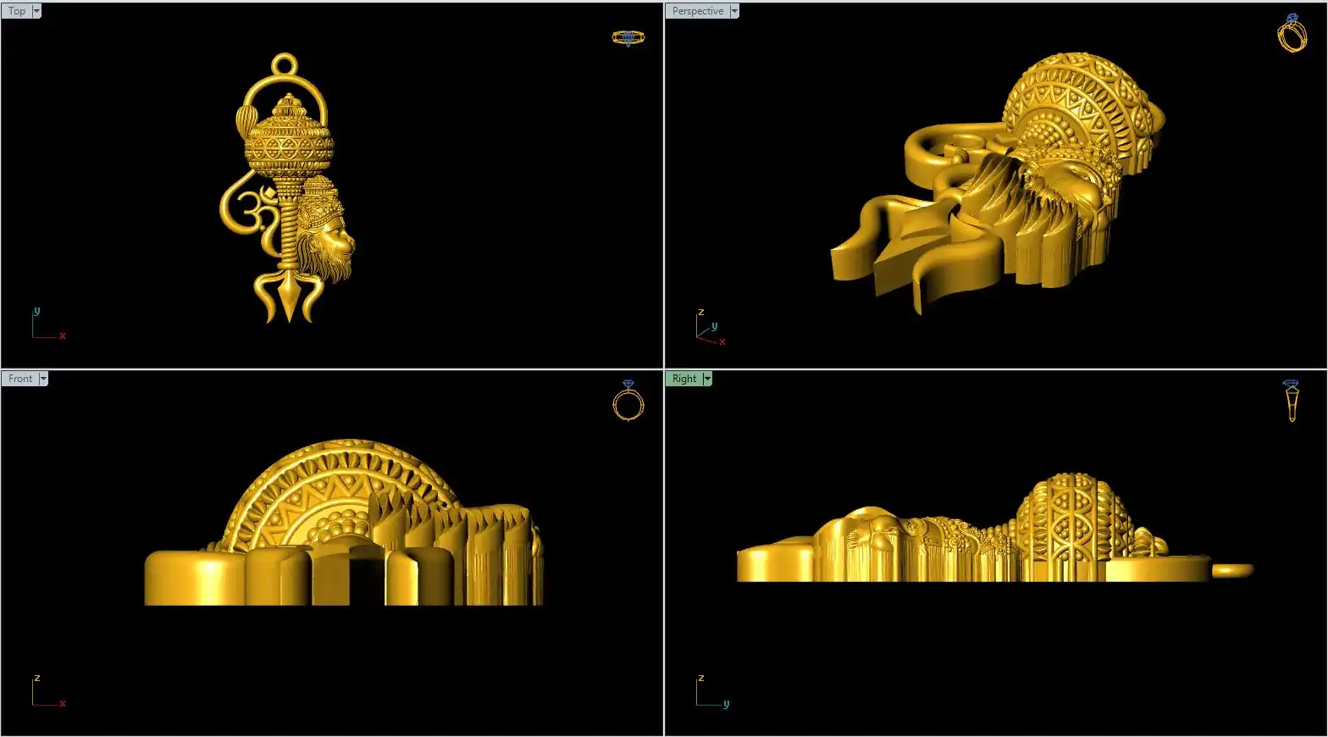The height and width of the screenshot is (737, 1328).
Task: Click the ring top-view icon in Top viewport
Action: point(628,37)
